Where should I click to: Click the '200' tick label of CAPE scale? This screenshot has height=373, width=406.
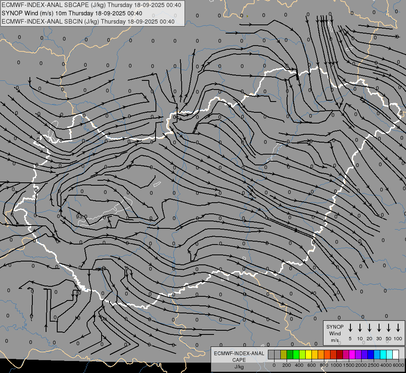coord(287,365)
